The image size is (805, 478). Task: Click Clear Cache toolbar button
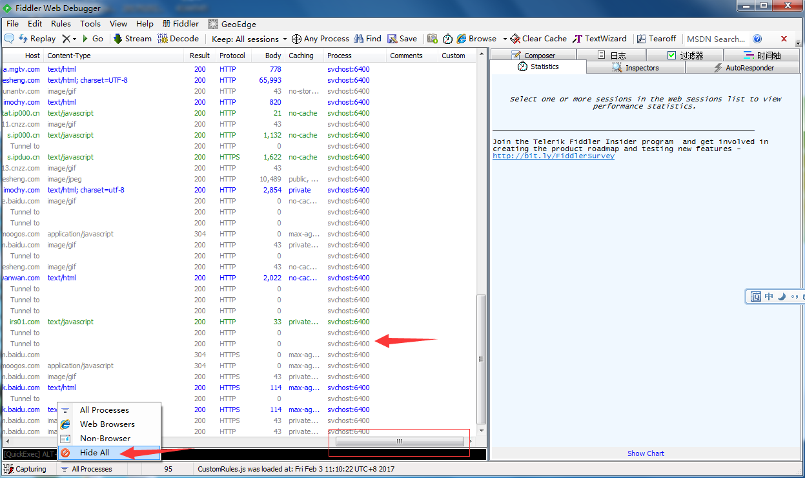(x=538, y=39)
